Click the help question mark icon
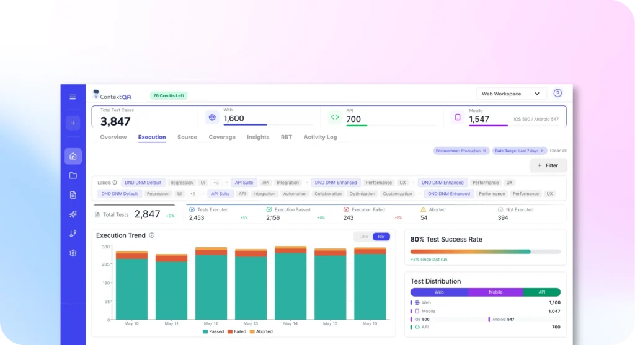 click(557, 94)
